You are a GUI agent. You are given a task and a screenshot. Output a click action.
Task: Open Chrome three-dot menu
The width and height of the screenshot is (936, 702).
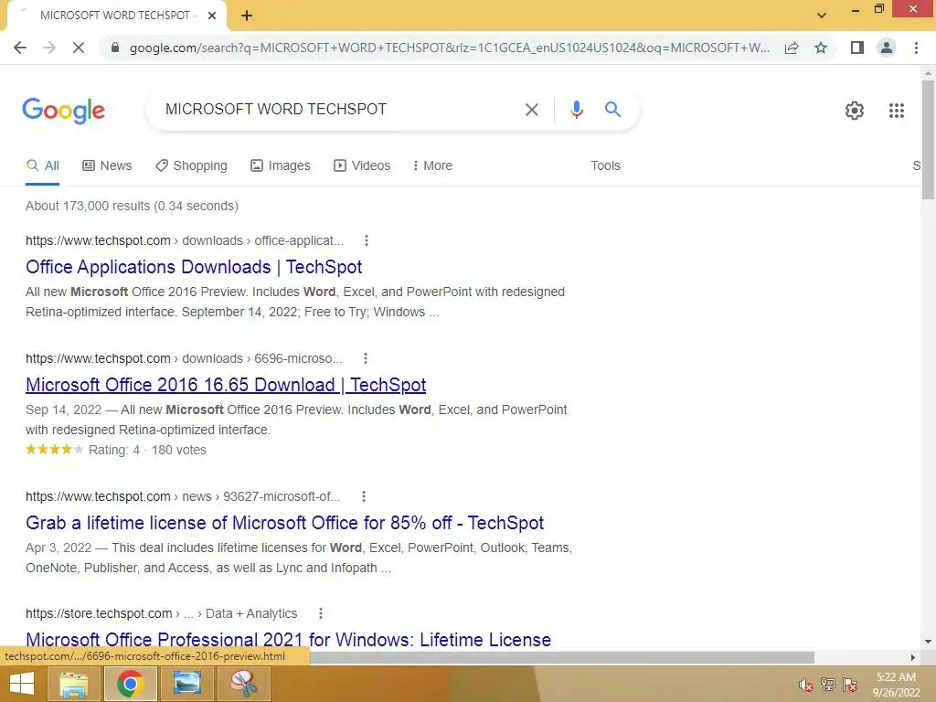point(916,48)
